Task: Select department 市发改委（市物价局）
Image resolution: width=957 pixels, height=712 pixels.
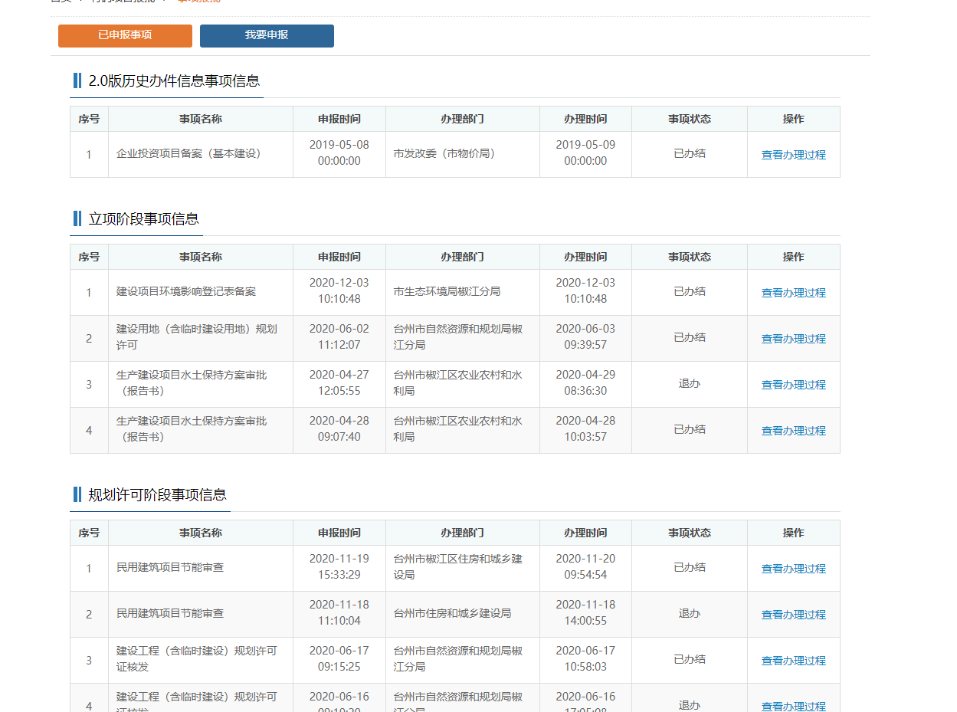Action: click(445, 153)
